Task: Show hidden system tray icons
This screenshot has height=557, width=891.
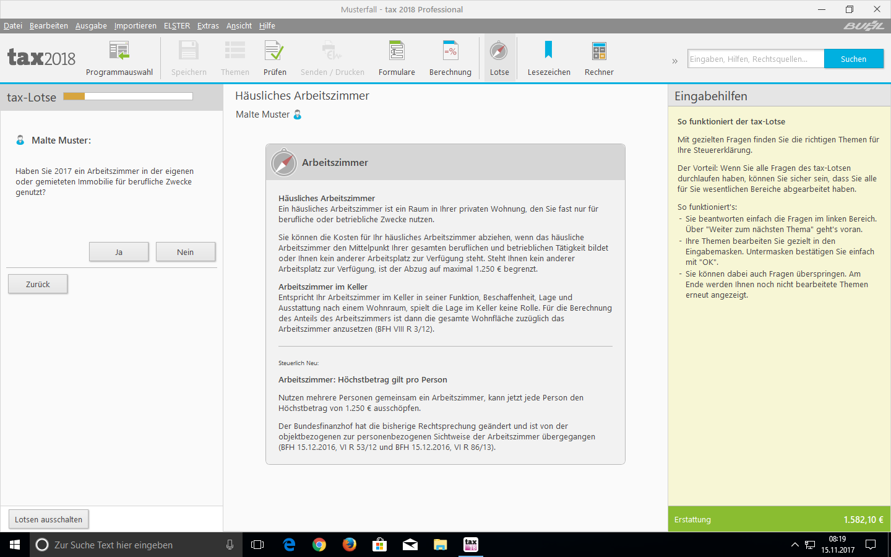Action: [794, 545]
